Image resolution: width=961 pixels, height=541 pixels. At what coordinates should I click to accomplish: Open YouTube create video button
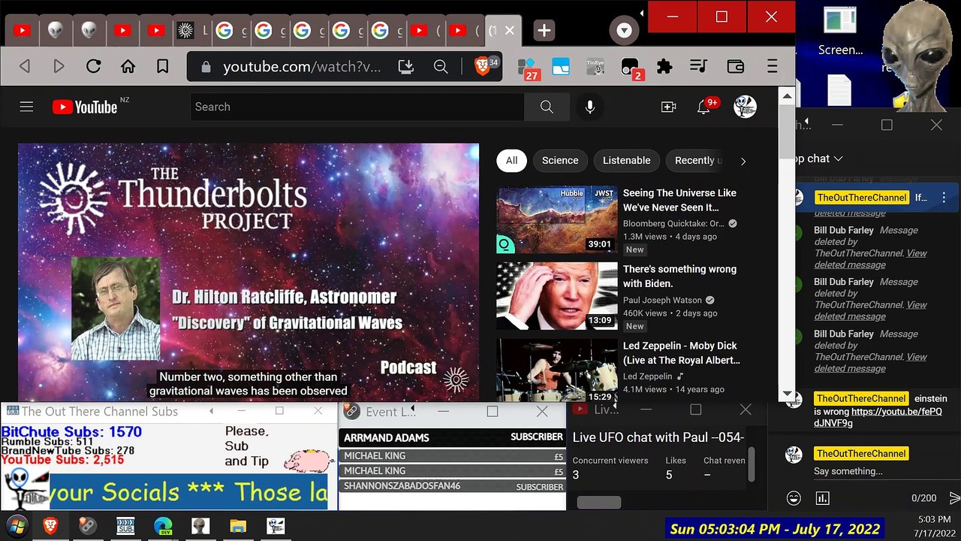668,107
